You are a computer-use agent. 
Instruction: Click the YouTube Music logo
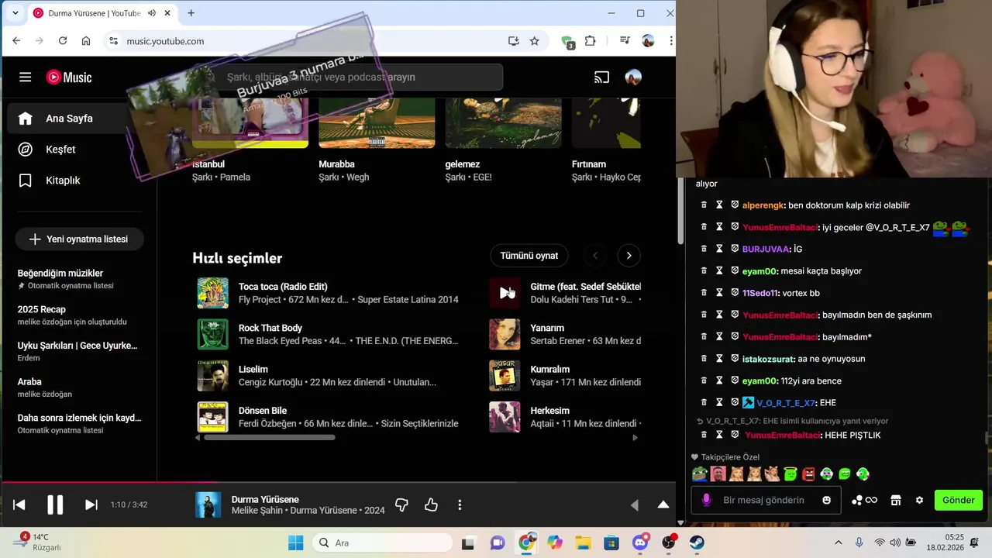coord(69,77)
